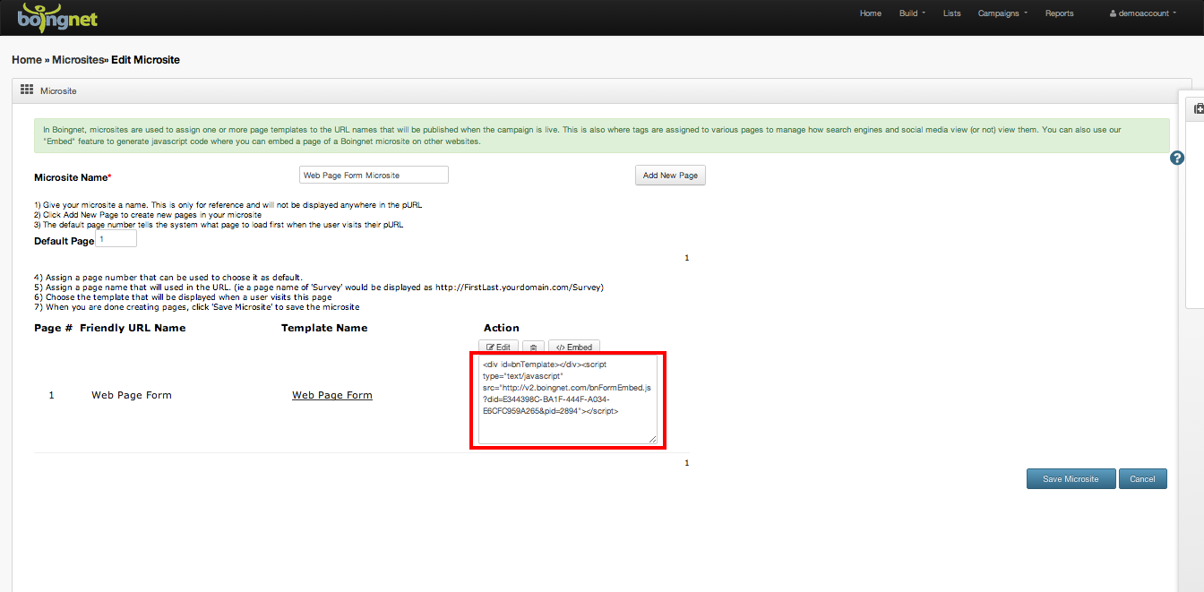The width and height of the screenshot is (1204, 592).
Task: Go to Microsites via the breadcrumb
Action: [x=78, y=60]
